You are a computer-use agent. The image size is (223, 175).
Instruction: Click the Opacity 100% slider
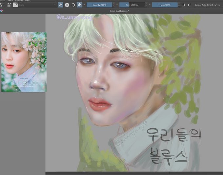pyautogui.click(x=99, y=5)
